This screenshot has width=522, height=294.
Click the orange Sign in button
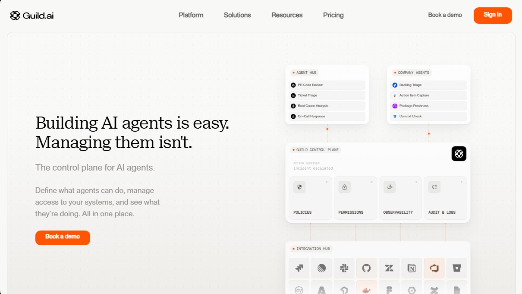[493, 16]
